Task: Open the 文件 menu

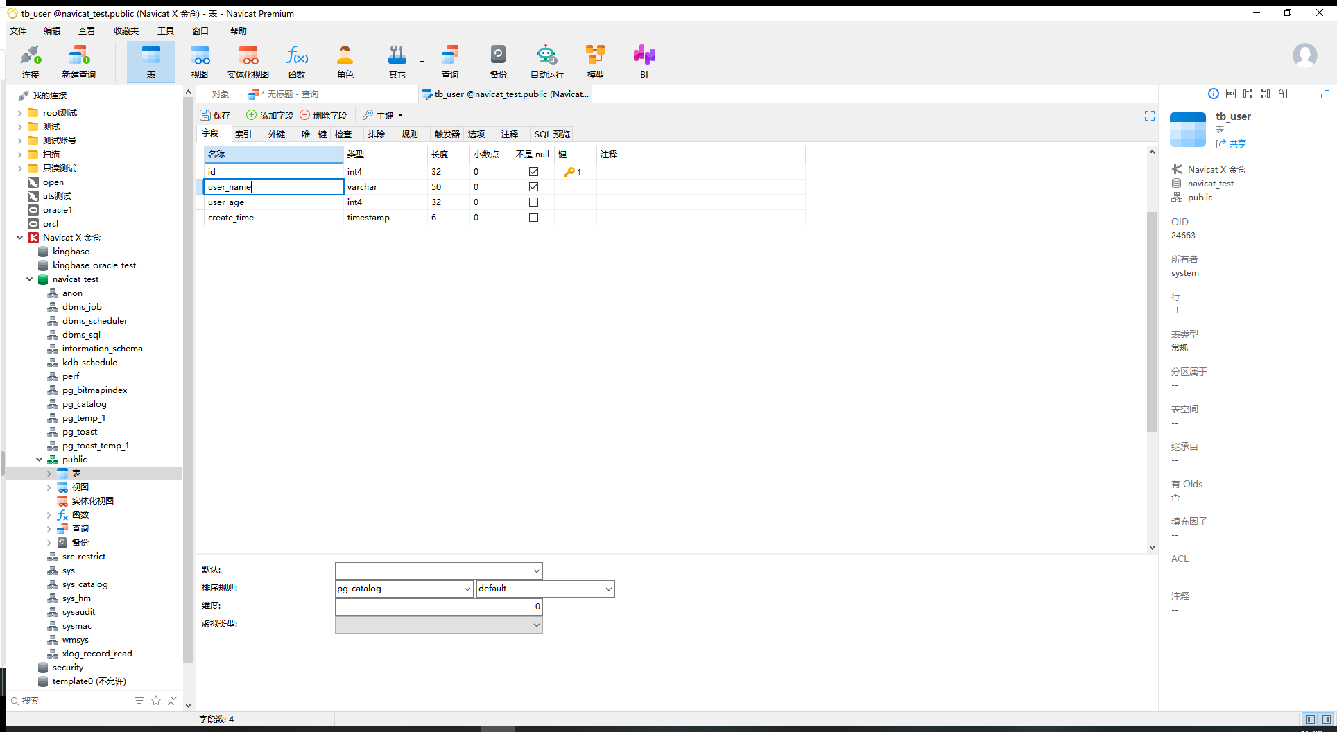Action: [x=18, y=31]
